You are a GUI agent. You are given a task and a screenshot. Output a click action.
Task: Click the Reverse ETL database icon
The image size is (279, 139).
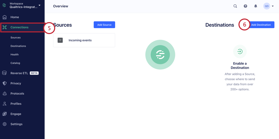[x=5, y=73]
